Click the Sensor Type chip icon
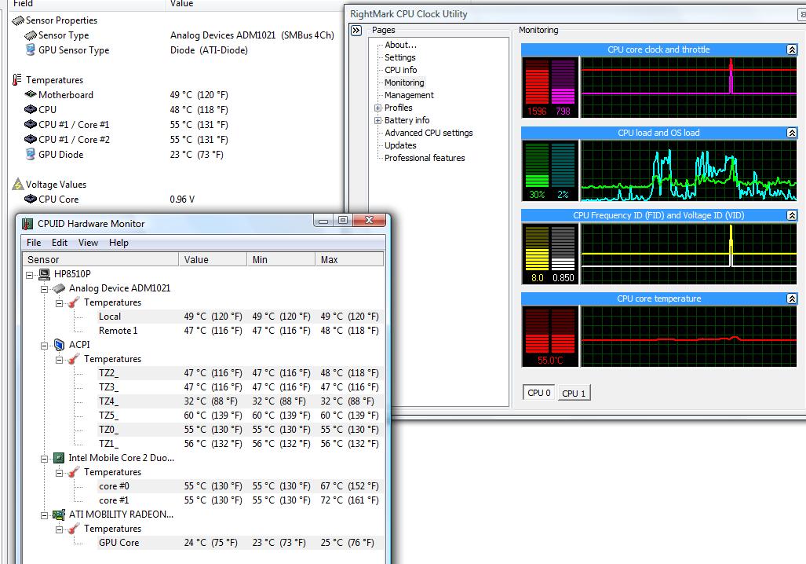The image size is (806, 564). [31, 35]
